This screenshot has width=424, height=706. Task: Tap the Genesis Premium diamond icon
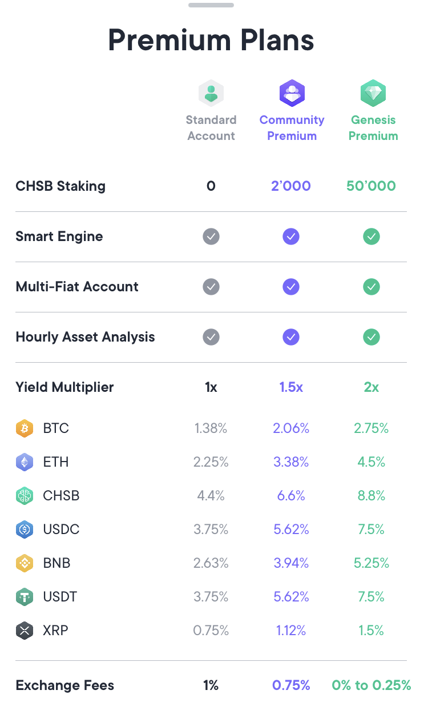tap(373, 93)
